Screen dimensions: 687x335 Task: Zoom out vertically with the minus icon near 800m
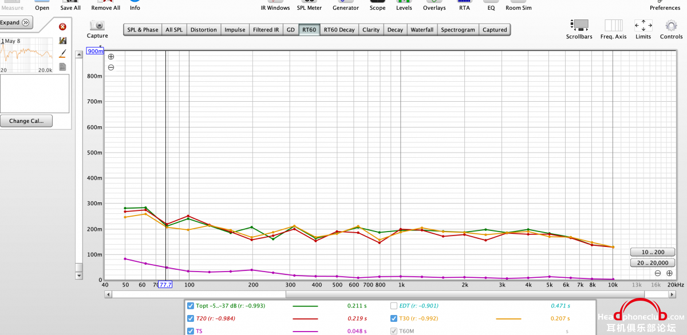[111, 67]
